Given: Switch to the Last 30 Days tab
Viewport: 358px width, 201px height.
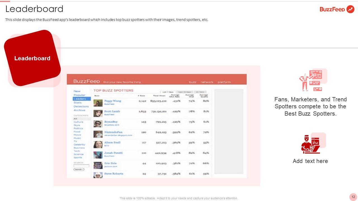Looking at the screenshot, I should coord(185,92).
